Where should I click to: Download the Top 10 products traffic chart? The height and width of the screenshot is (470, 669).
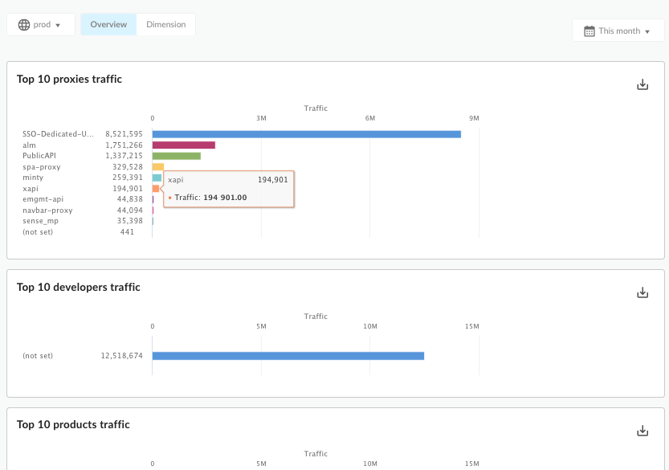click(x=642, y=431)
